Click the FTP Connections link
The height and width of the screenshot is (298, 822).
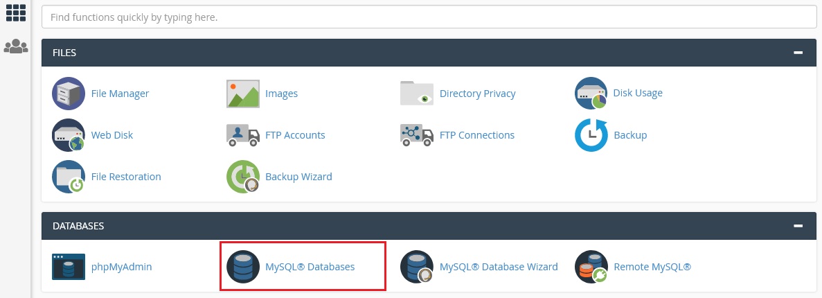click(477, 135)
